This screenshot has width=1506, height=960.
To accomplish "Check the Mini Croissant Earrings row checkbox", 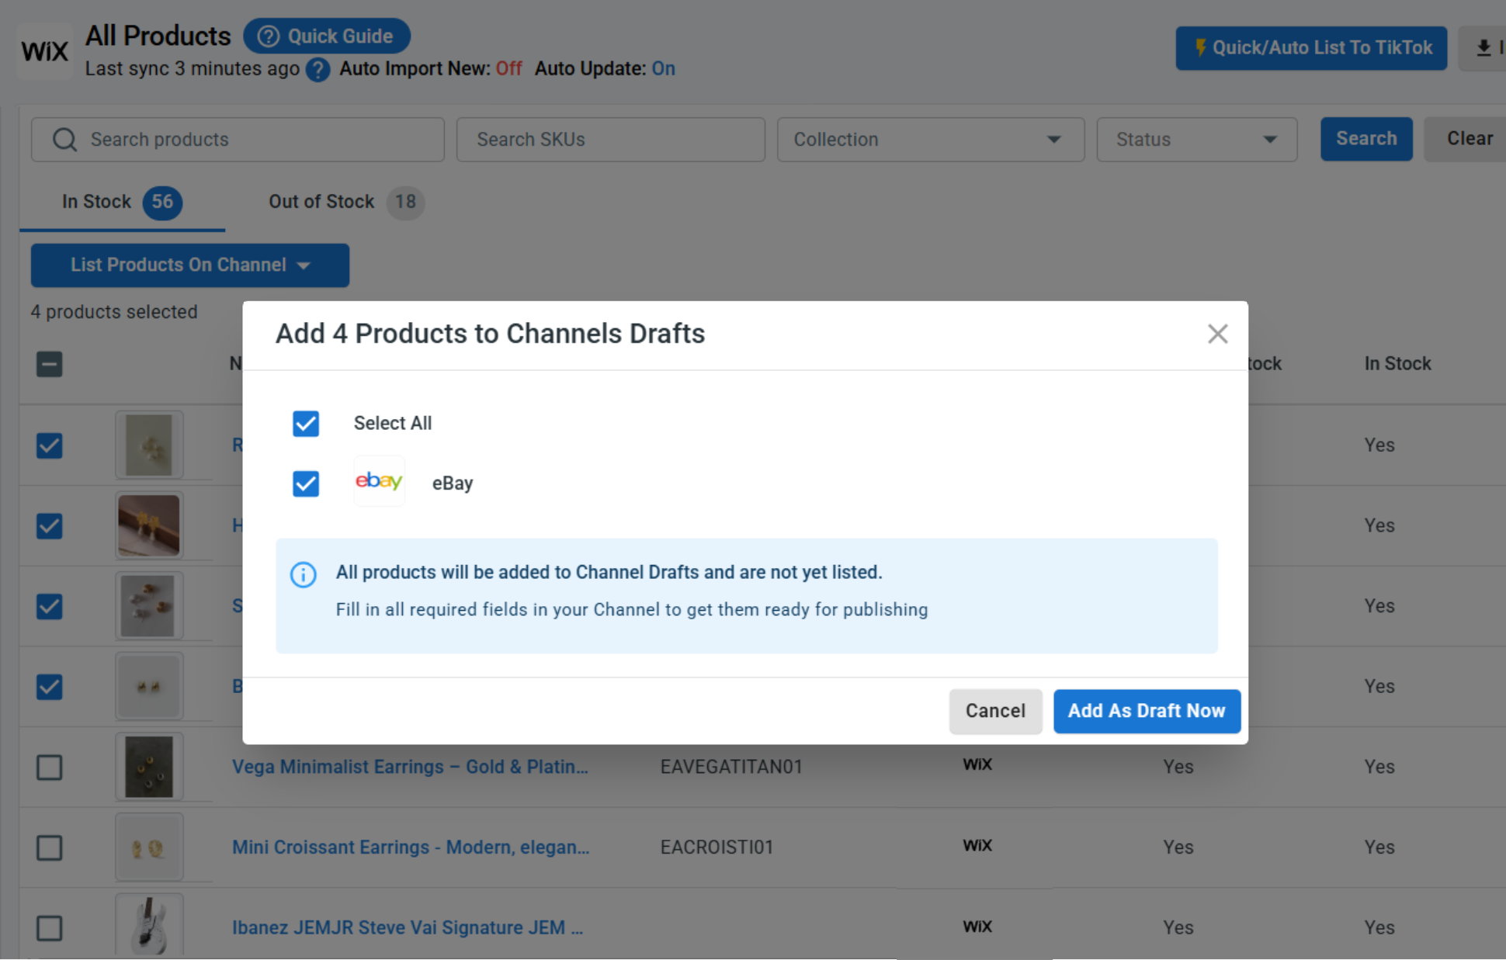I will (x=50, y=847).
